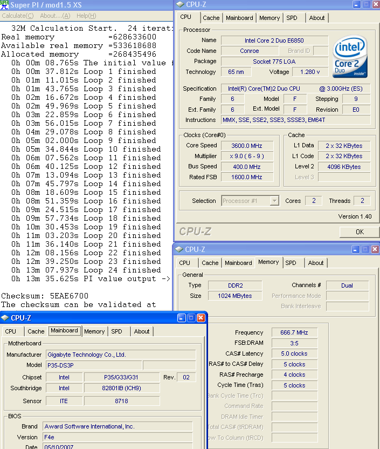This screenshot has height=449, width=380.
Task: Click the Rated FSB value 1600.0 MHz
Action: pyautogui.click(x=247, y=177)
